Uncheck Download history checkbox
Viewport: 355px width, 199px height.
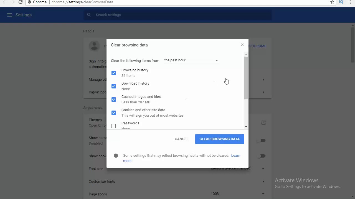[114, 86]
